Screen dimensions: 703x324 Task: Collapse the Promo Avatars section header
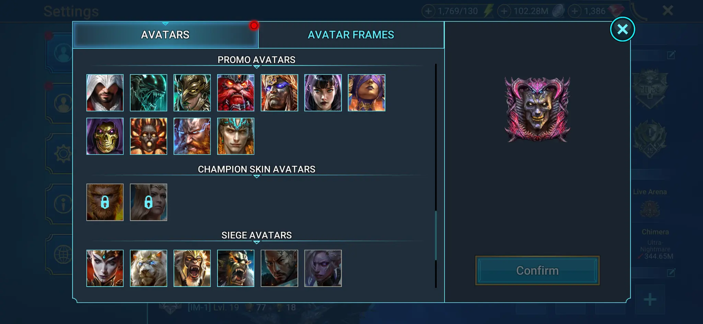coord(256,60)
